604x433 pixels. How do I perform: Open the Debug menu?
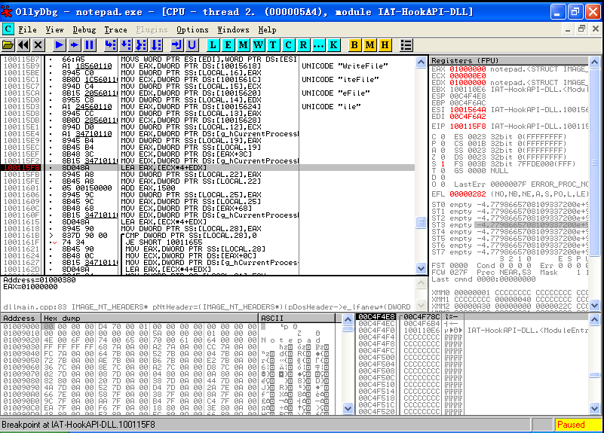pyautogui.click(x=84, y=29)
